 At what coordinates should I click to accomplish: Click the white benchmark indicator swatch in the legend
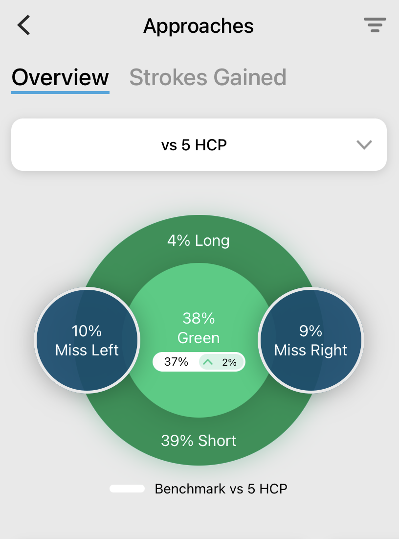tap(127, 488)
